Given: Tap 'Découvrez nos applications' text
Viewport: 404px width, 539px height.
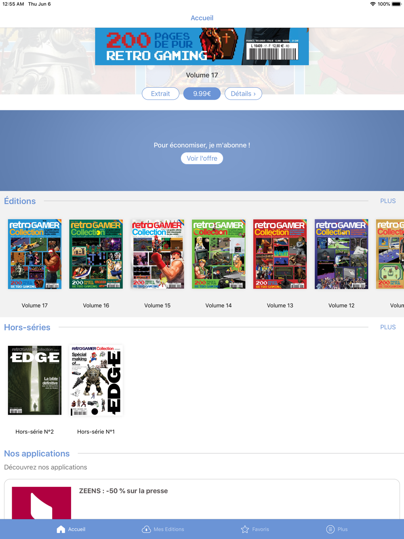Looking at the screenshot, I should pyautogui.click(x=46, y=467).
